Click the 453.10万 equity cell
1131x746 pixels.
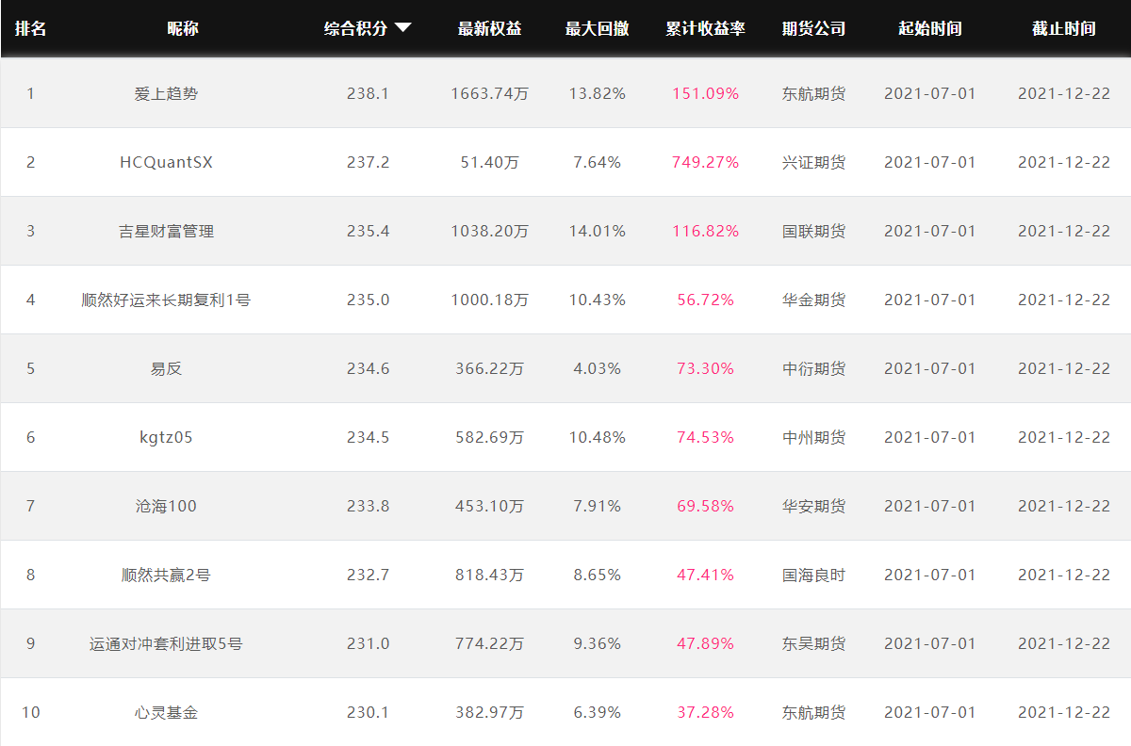tap(489, 506)
